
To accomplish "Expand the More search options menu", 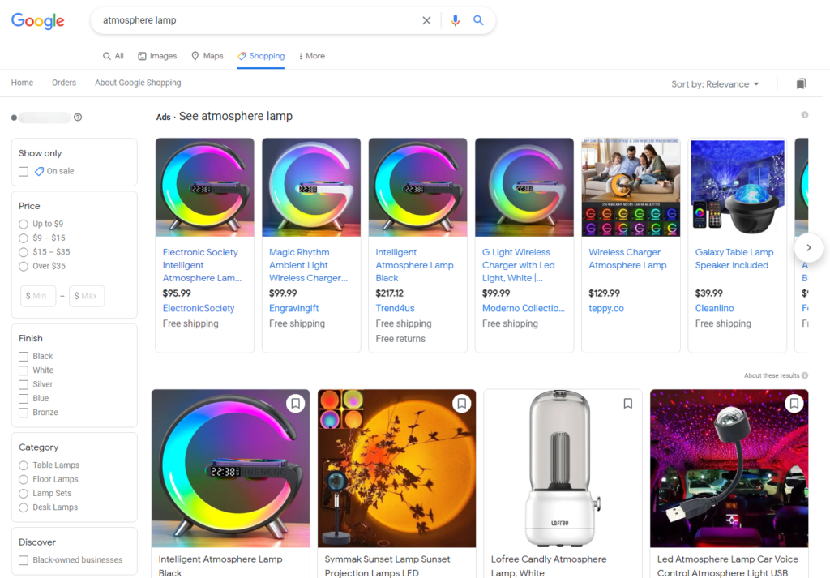I will click(312, 56).
